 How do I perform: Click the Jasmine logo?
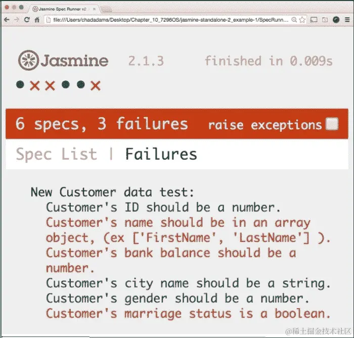[63, 60]
